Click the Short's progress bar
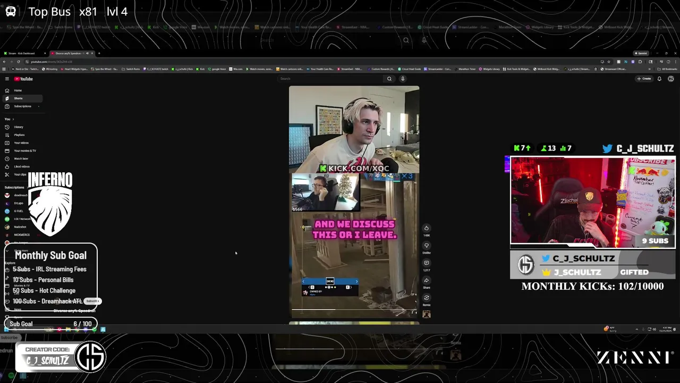The width and height of the screenshot is (680, 383). tap(354, 310)
